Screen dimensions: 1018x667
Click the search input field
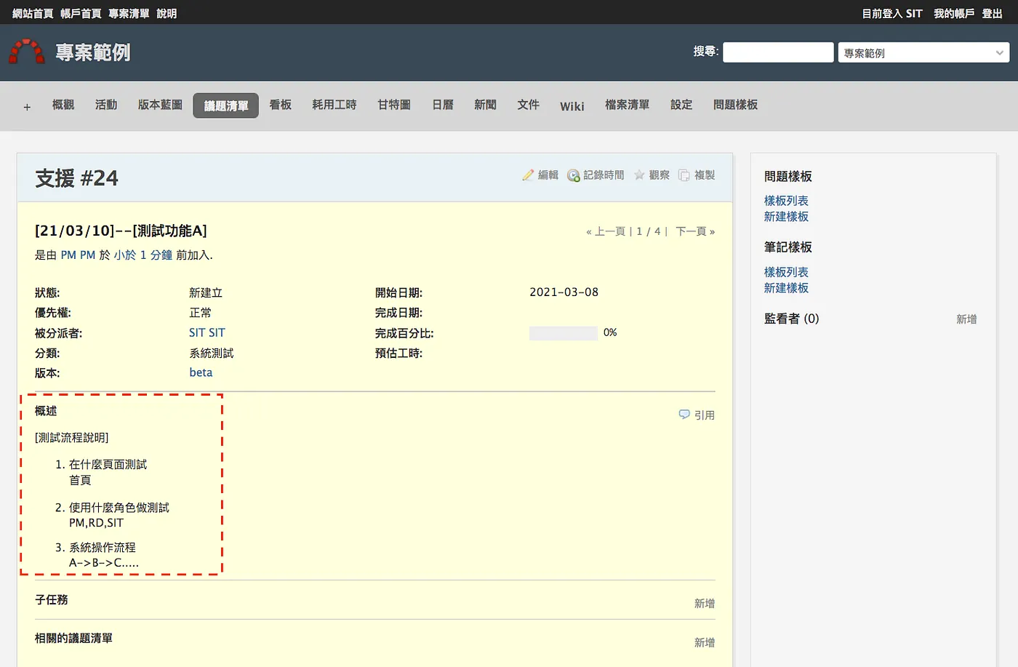(778, 52)
